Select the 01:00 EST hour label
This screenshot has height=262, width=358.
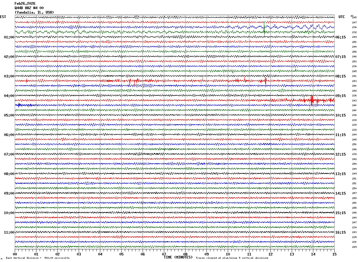click(x=9, y=37)
